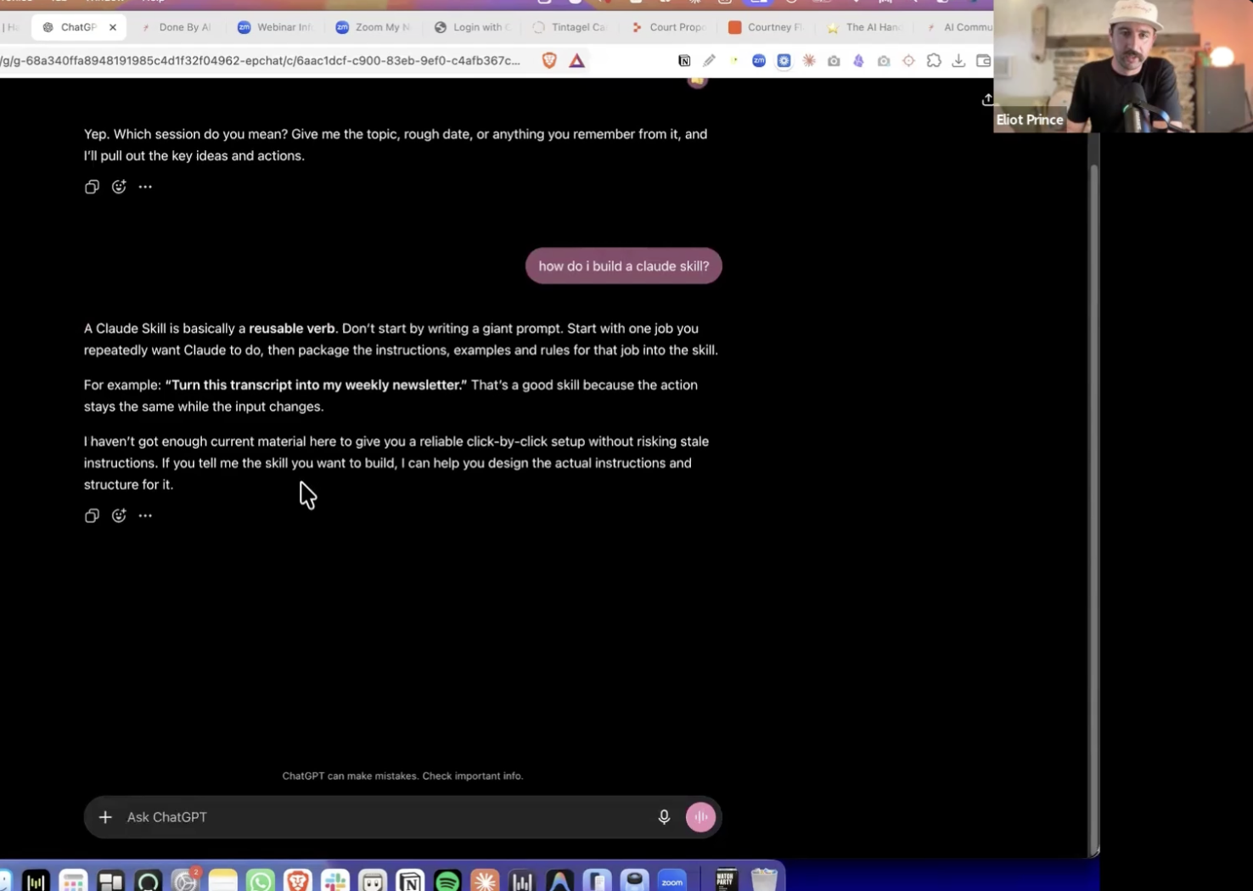Open more options under the Claude Skill answer
Screen dimensions: 1253x891
(x=145, y=516)
